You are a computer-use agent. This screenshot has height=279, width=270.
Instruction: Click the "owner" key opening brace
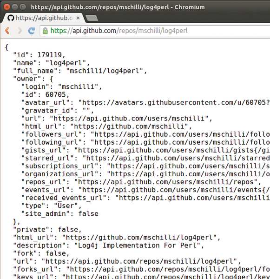point(52,79)
